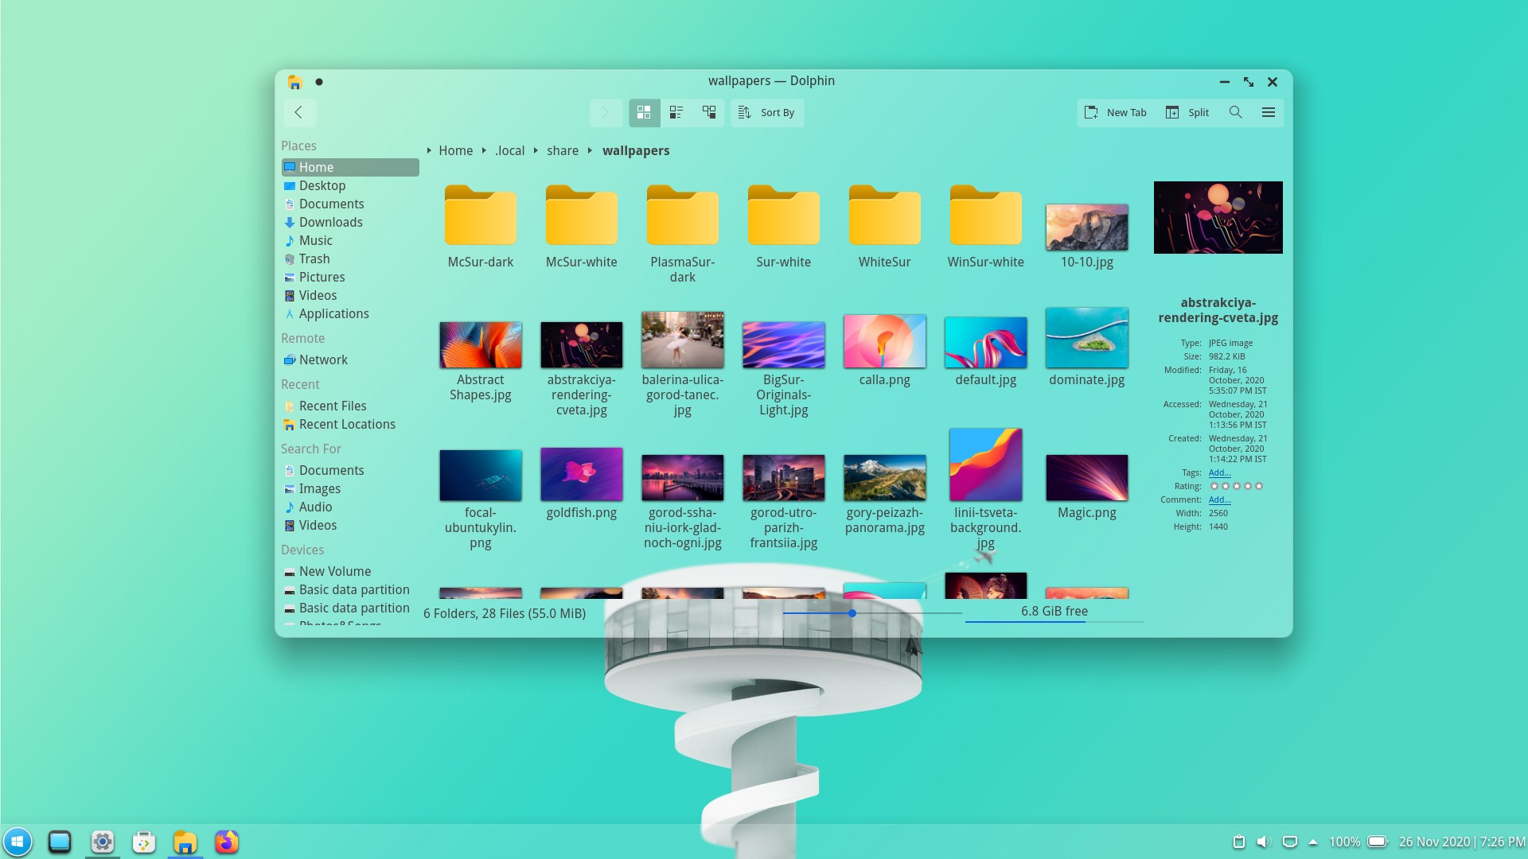Select the McSur-white folder
The image size is (1528, 859).
582,215
